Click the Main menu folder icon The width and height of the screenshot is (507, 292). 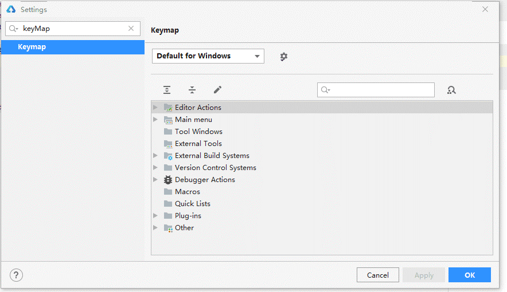[x=168, y=120]
